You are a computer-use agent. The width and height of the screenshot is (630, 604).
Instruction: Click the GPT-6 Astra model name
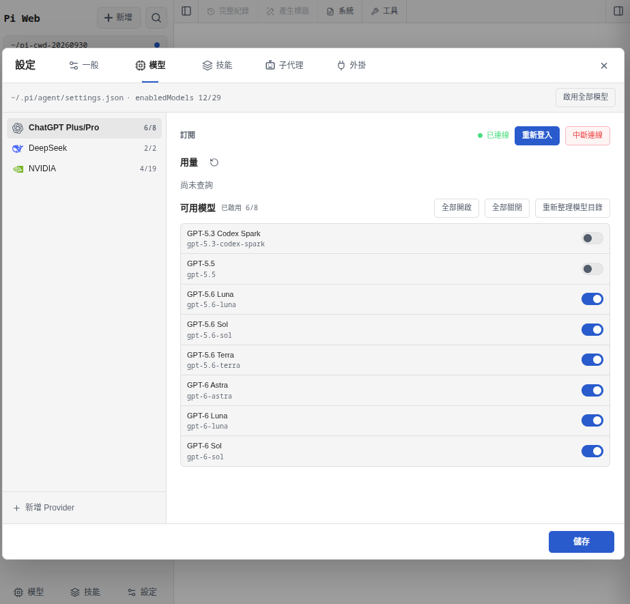pos(207,385)
